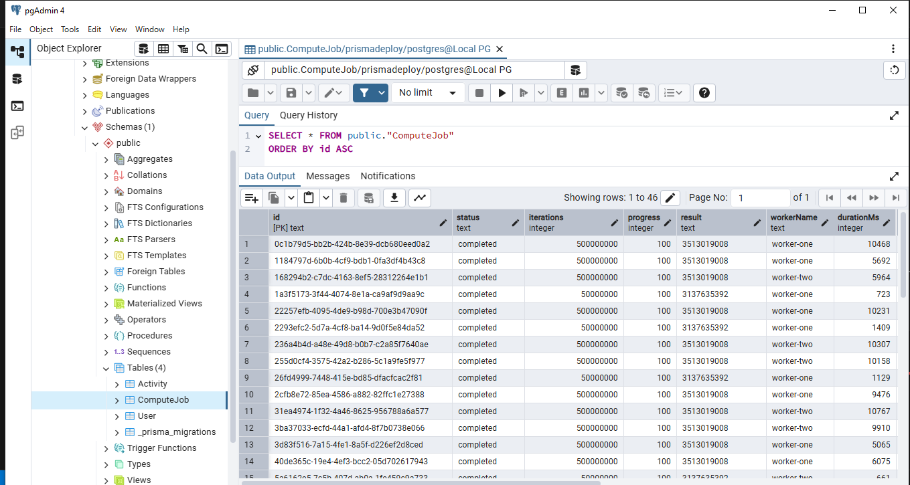
Task: Click the Search Objects magnifier icon
Action: coord(202,49)
